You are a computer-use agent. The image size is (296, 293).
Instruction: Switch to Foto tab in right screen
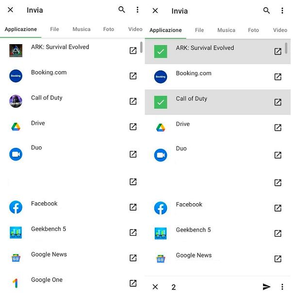click(x=253, y=30)
